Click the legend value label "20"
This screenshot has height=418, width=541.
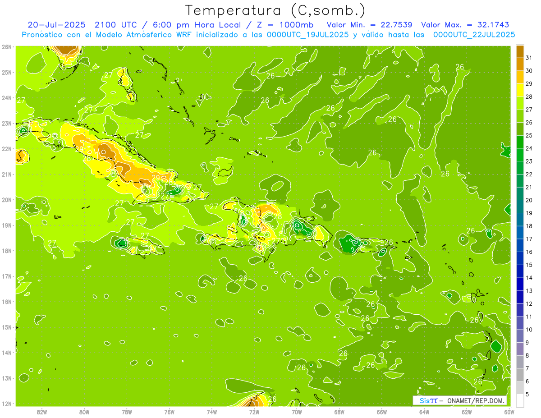coord(529,200)
